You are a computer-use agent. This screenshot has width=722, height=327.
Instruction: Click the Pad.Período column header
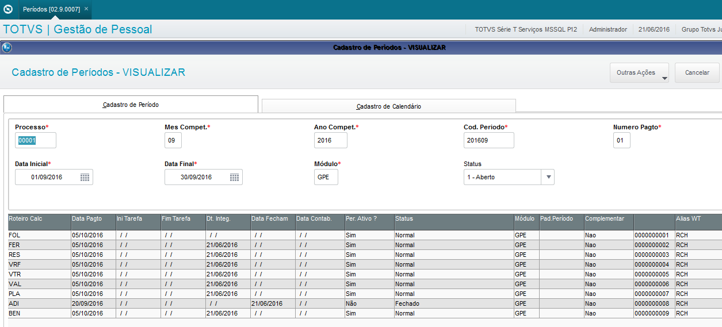coord(561,222)
